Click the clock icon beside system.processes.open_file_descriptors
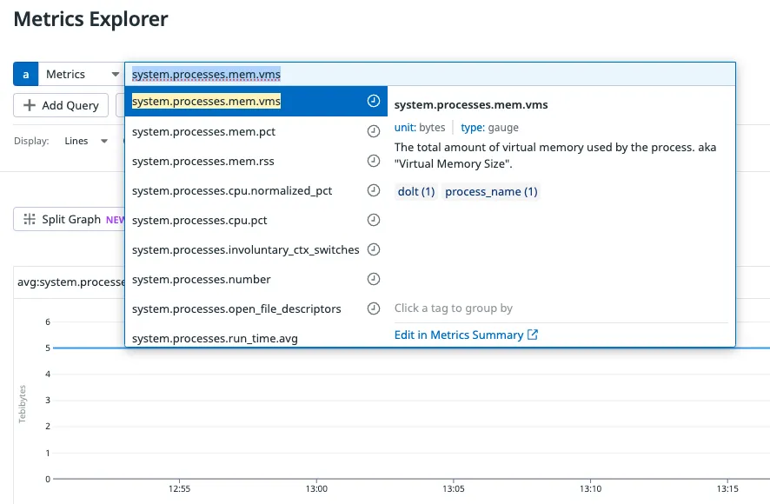This screenshot has width=770, height=504. (374, 308)
